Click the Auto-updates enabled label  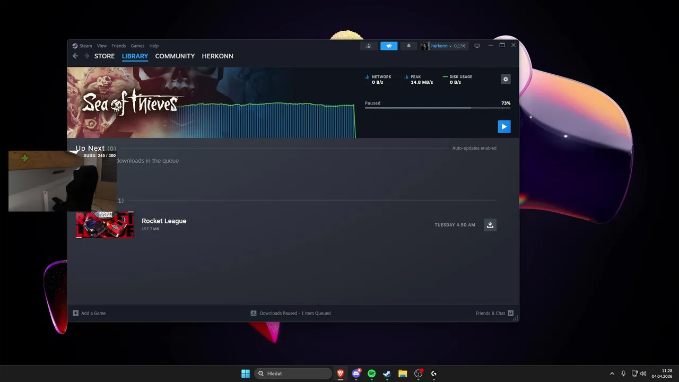point(474,148)
